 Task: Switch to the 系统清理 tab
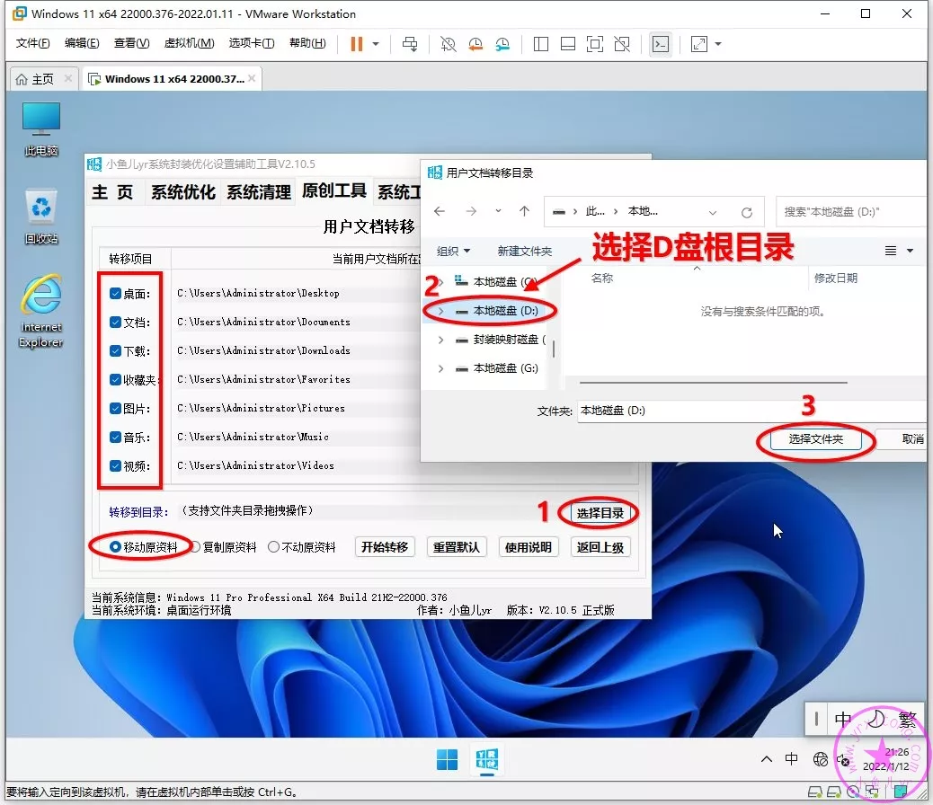tap(258, 191)
